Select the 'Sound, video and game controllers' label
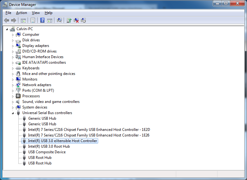The width and height of the screenshot is (247, 180). [51, 102]
